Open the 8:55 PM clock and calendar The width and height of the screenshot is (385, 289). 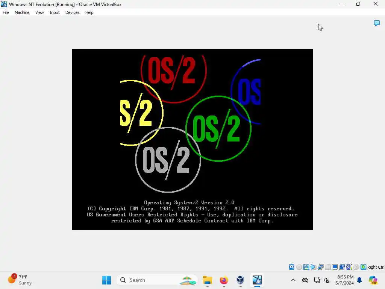click(x=345, y=280)
